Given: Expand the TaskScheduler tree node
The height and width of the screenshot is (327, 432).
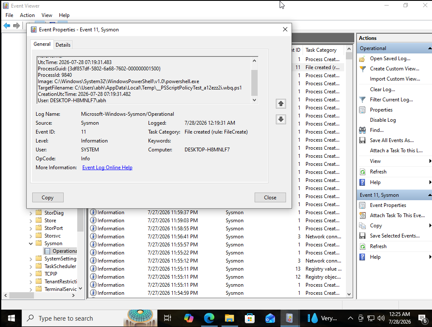Looking at the screenshot, I should coord(31,266).
